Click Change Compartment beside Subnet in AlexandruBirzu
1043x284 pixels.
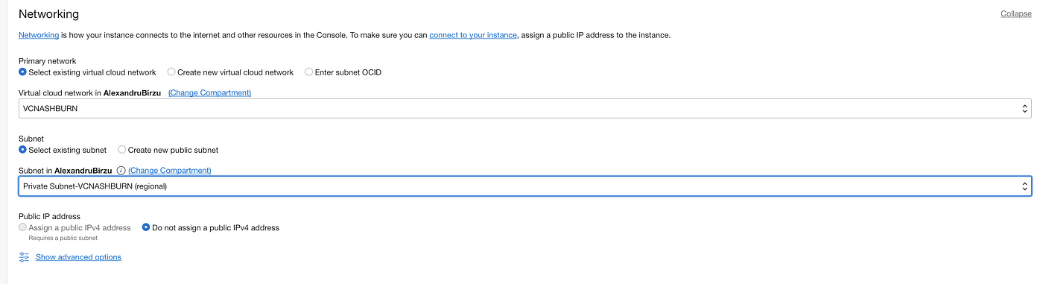170,171
